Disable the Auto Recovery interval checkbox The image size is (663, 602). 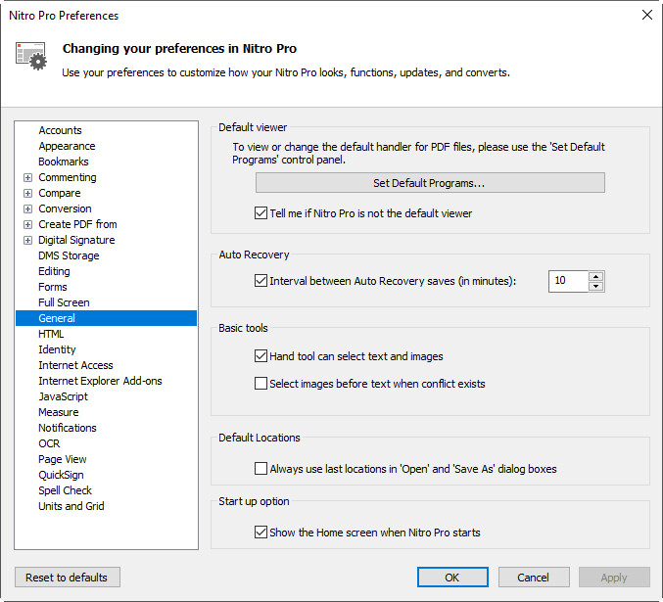pos(261,281)
